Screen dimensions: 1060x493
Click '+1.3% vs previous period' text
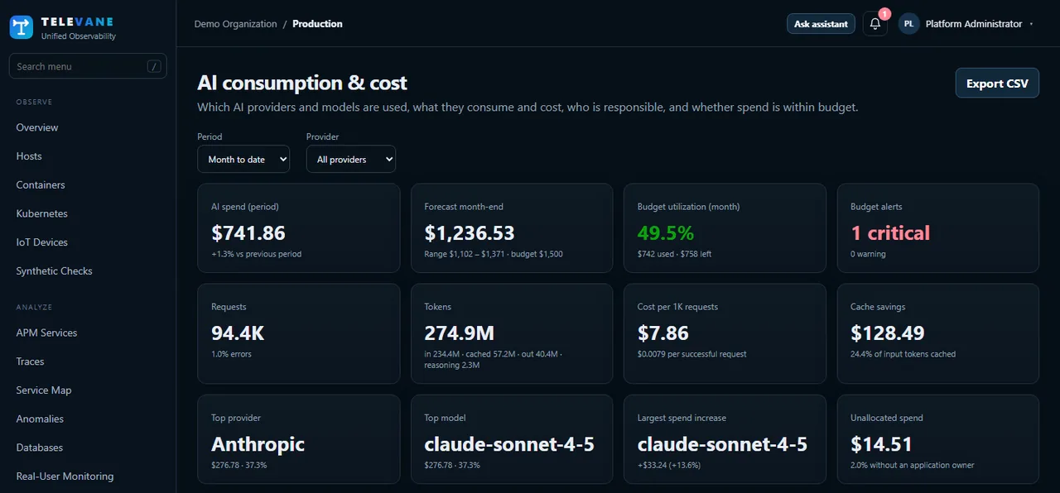coord(257,254)
